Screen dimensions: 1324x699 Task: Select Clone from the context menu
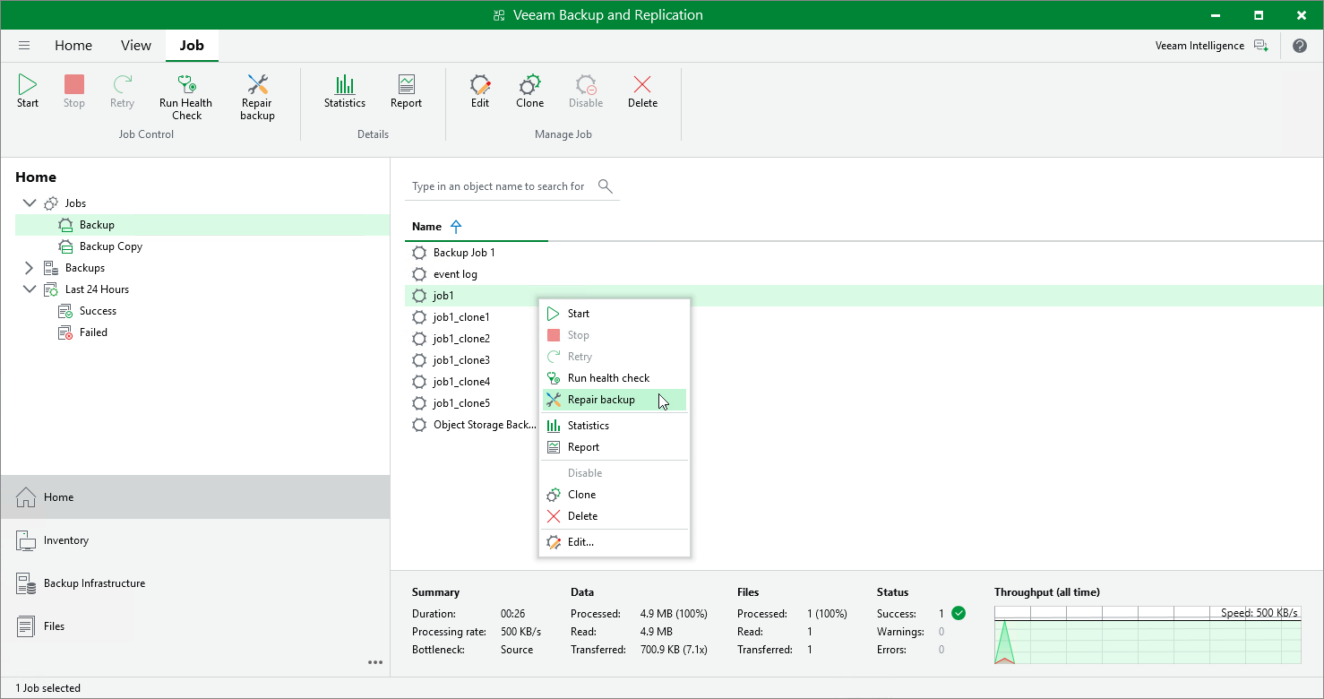615,495
